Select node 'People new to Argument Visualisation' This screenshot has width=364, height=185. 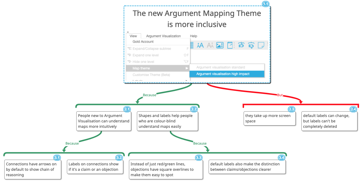click(x=104, y=121)
